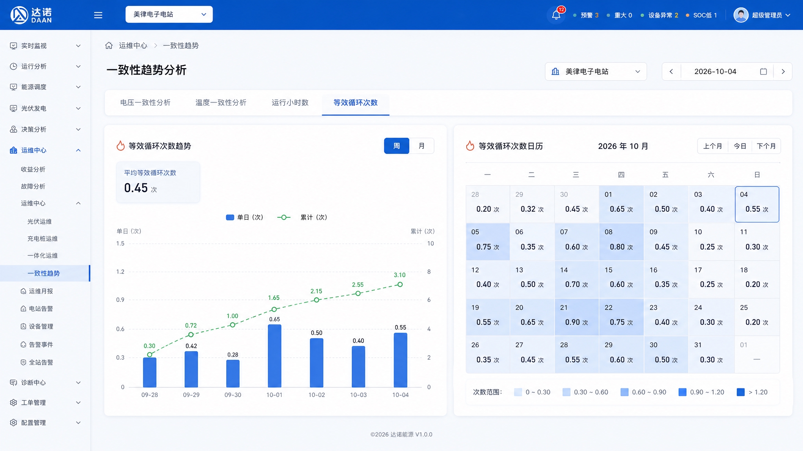This screenshot has width=803, height=451.
Task: Open 收益分析 in the sidebar
Action: click(33, 170)
